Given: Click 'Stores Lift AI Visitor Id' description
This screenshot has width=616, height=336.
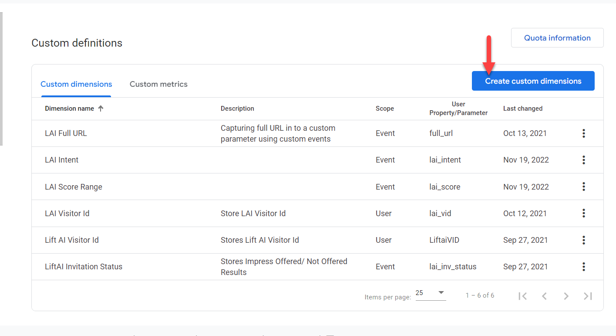Looking at the screenshot, I should coord(260,240).
